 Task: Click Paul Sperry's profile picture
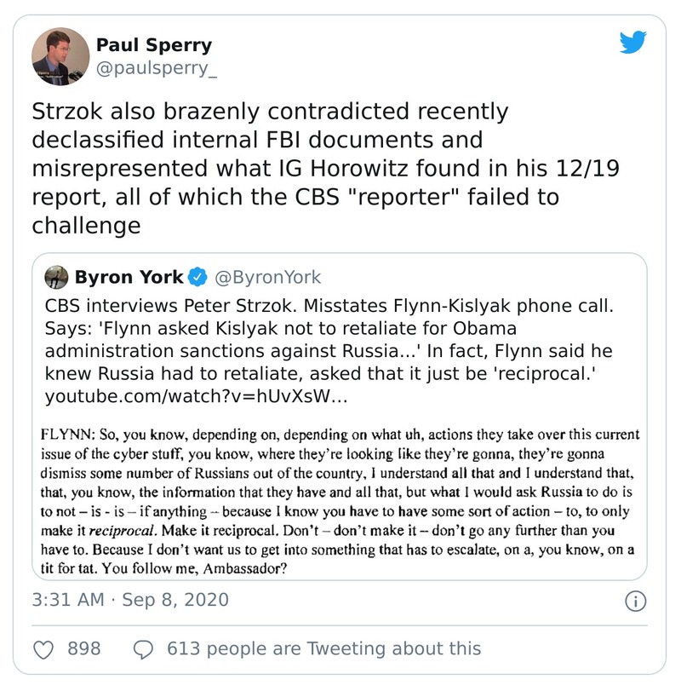pos(60,56)
